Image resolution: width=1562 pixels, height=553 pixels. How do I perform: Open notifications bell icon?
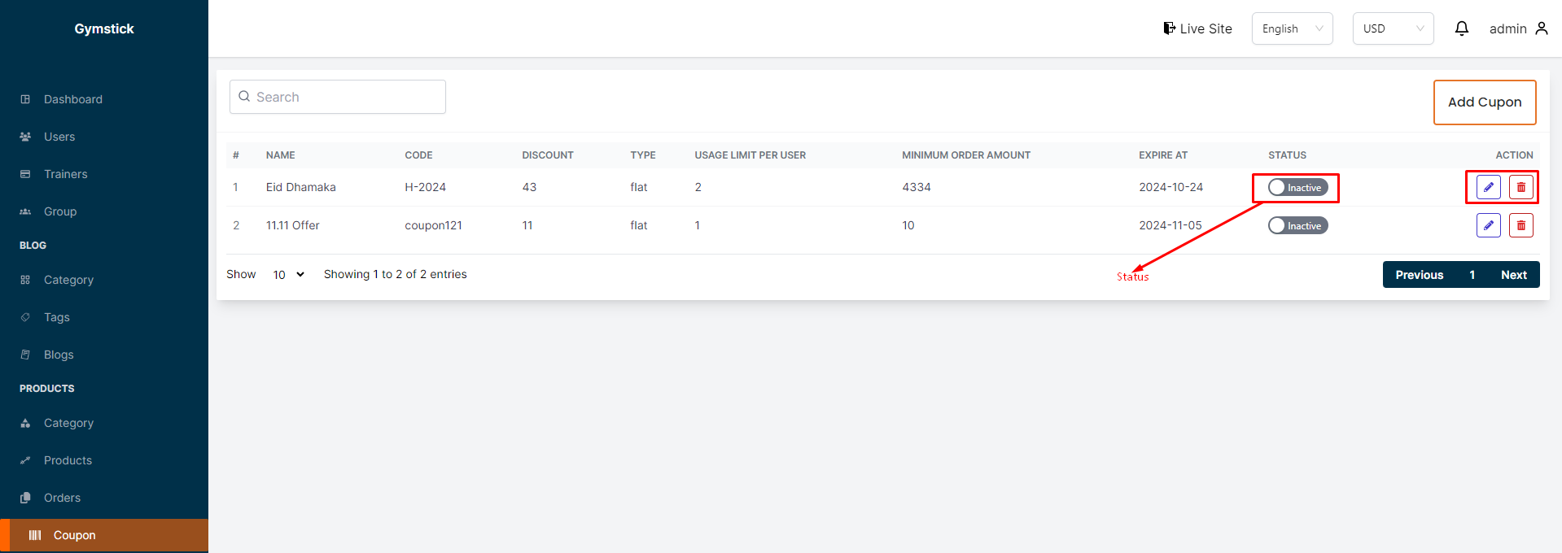[1461, 28]
